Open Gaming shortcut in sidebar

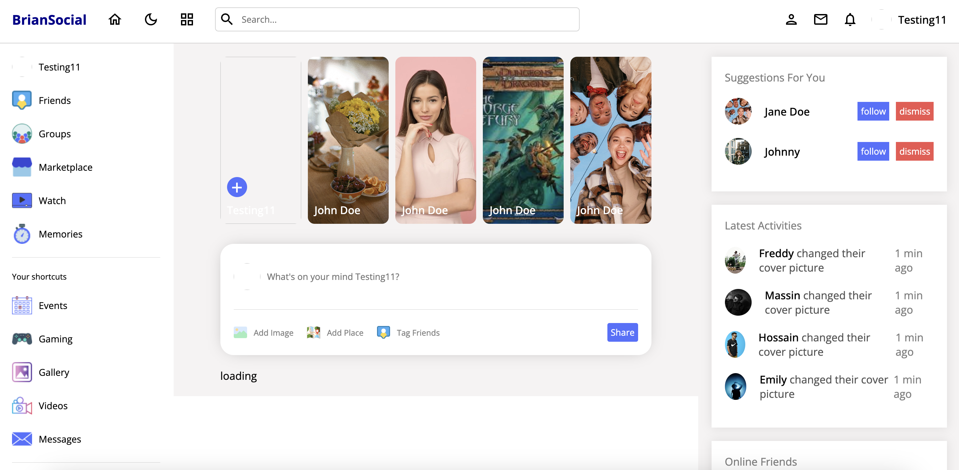coord(55,339)
